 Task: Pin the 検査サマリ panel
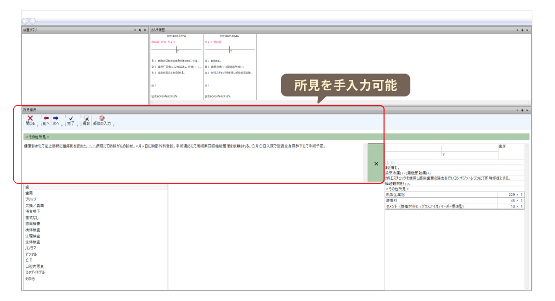[140, 30]
